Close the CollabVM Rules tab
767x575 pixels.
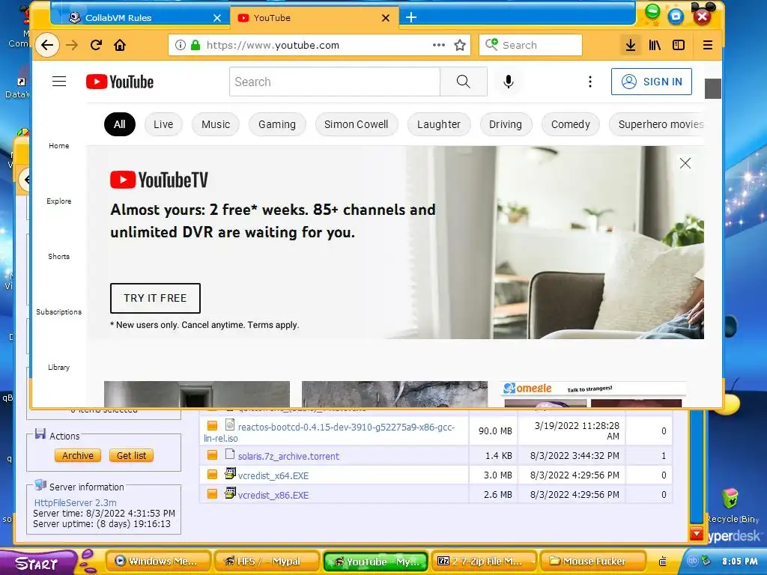pos(217,18)
